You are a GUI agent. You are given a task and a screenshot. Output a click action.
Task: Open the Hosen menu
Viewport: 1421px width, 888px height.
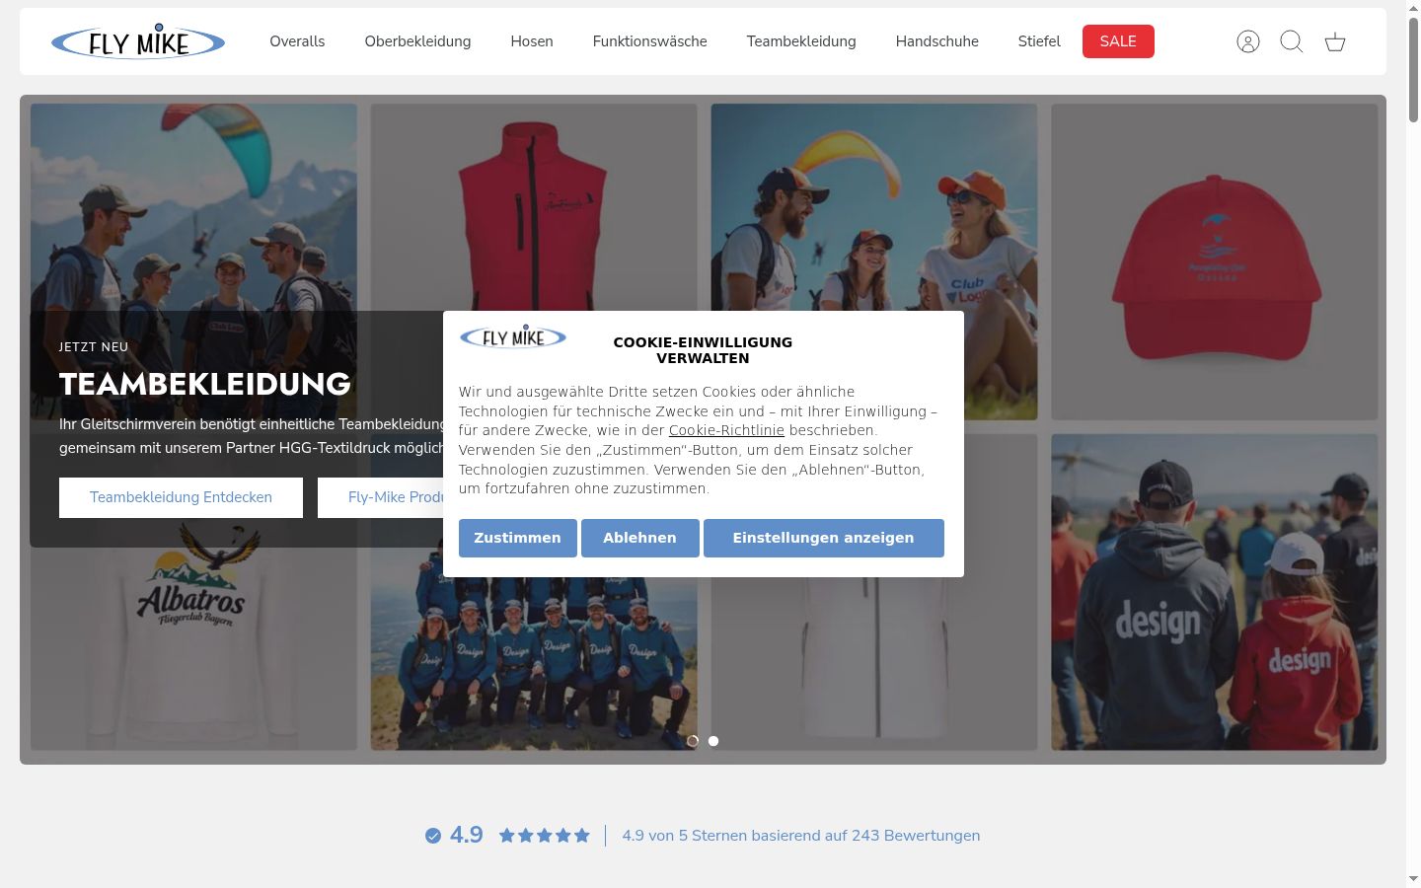point(532,41)
